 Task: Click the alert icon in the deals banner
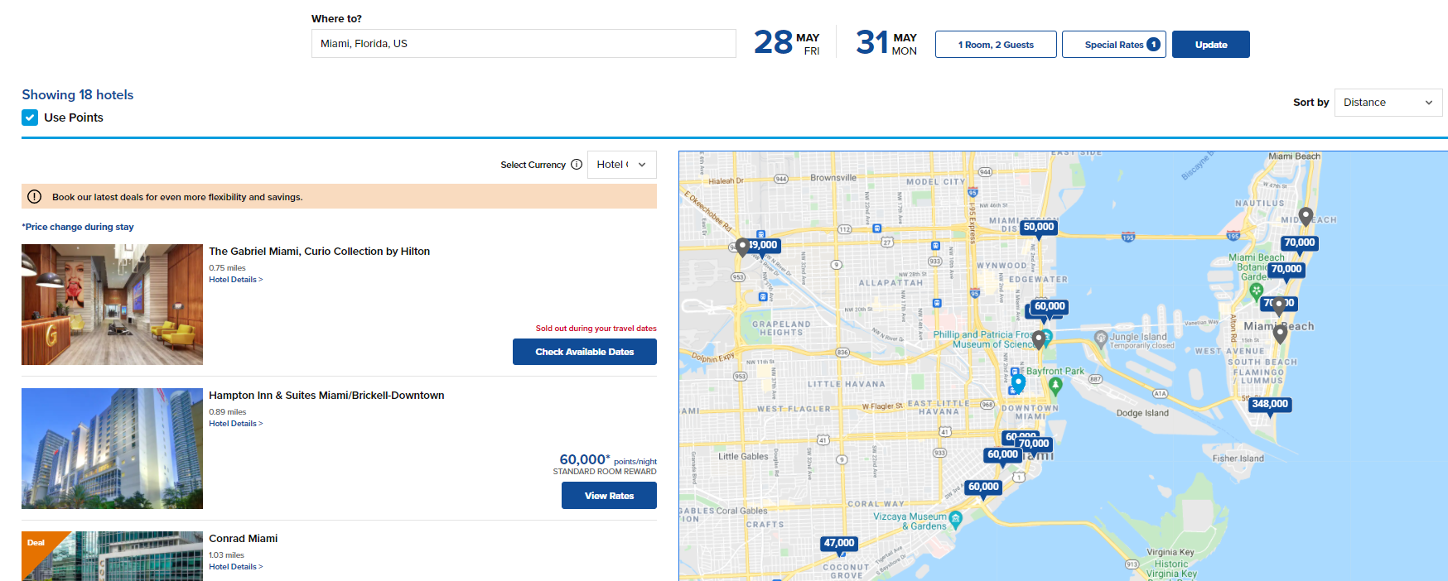[34, 197]
